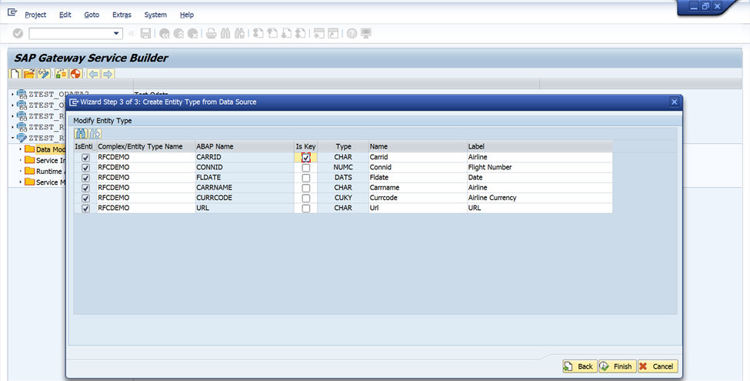Toggle IsEntity checkbox for CONNID row

85,168
